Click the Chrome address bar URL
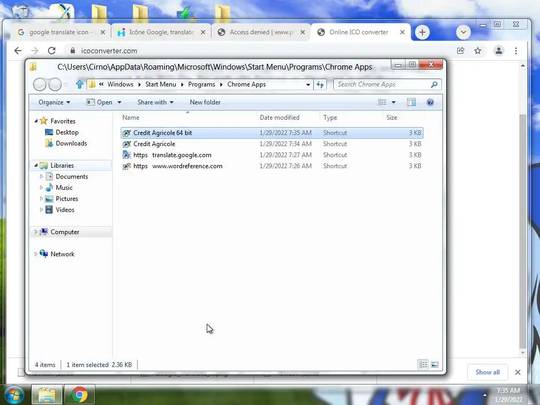The width and height of the screenshot is (540, 405). click(x=109, y=51)
